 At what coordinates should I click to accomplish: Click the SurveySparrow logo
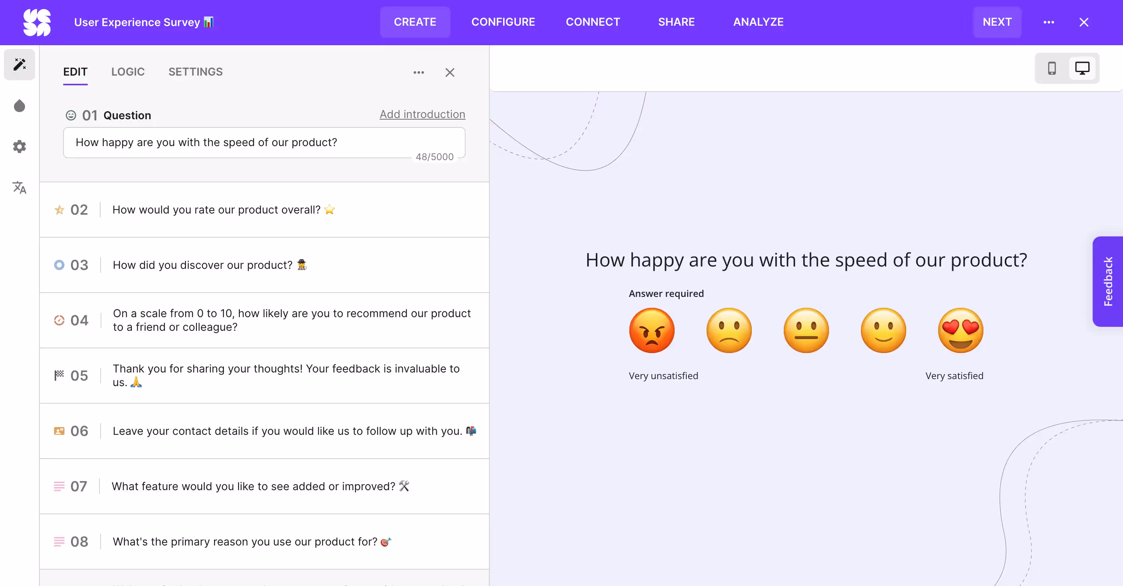coord(37,22)
